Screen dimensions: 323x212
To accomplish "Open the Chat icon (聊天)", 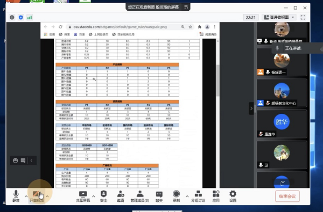I will [x=159, y=196].
